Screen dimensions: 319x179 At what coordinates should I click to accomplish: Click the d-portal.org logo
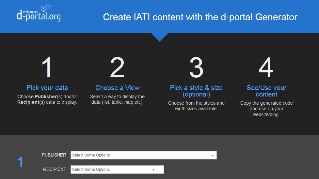[39, 13]
